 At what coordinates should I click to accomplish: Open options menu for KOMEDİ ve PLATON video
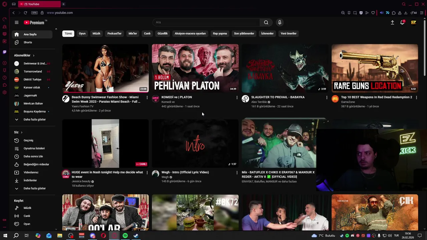click(237, 97)
